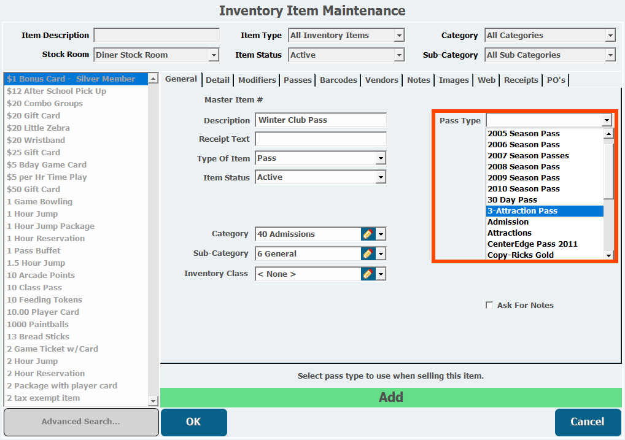Go to the Vendors tab
This screenshot has width=625, height=440.
382,80
